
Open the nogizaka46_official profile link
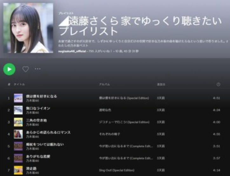click(x=72, y=51)
